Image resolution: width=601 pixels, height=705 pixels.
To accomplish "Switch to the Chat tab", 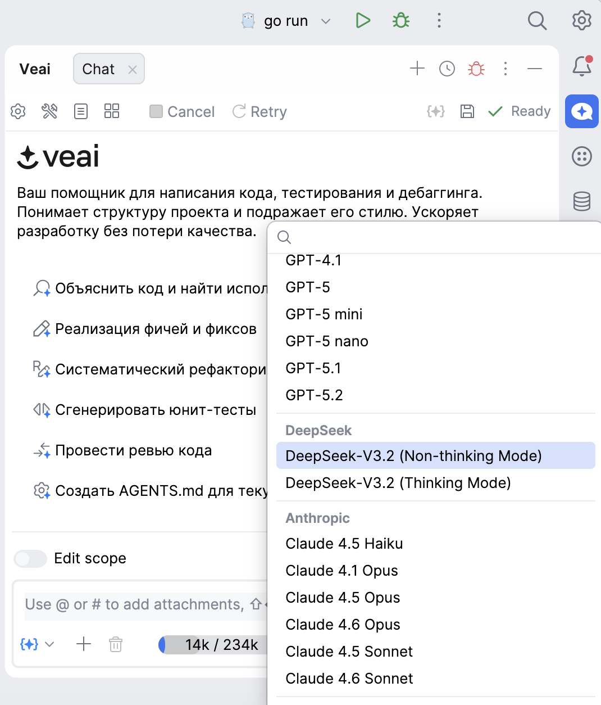I will [99, 69].
